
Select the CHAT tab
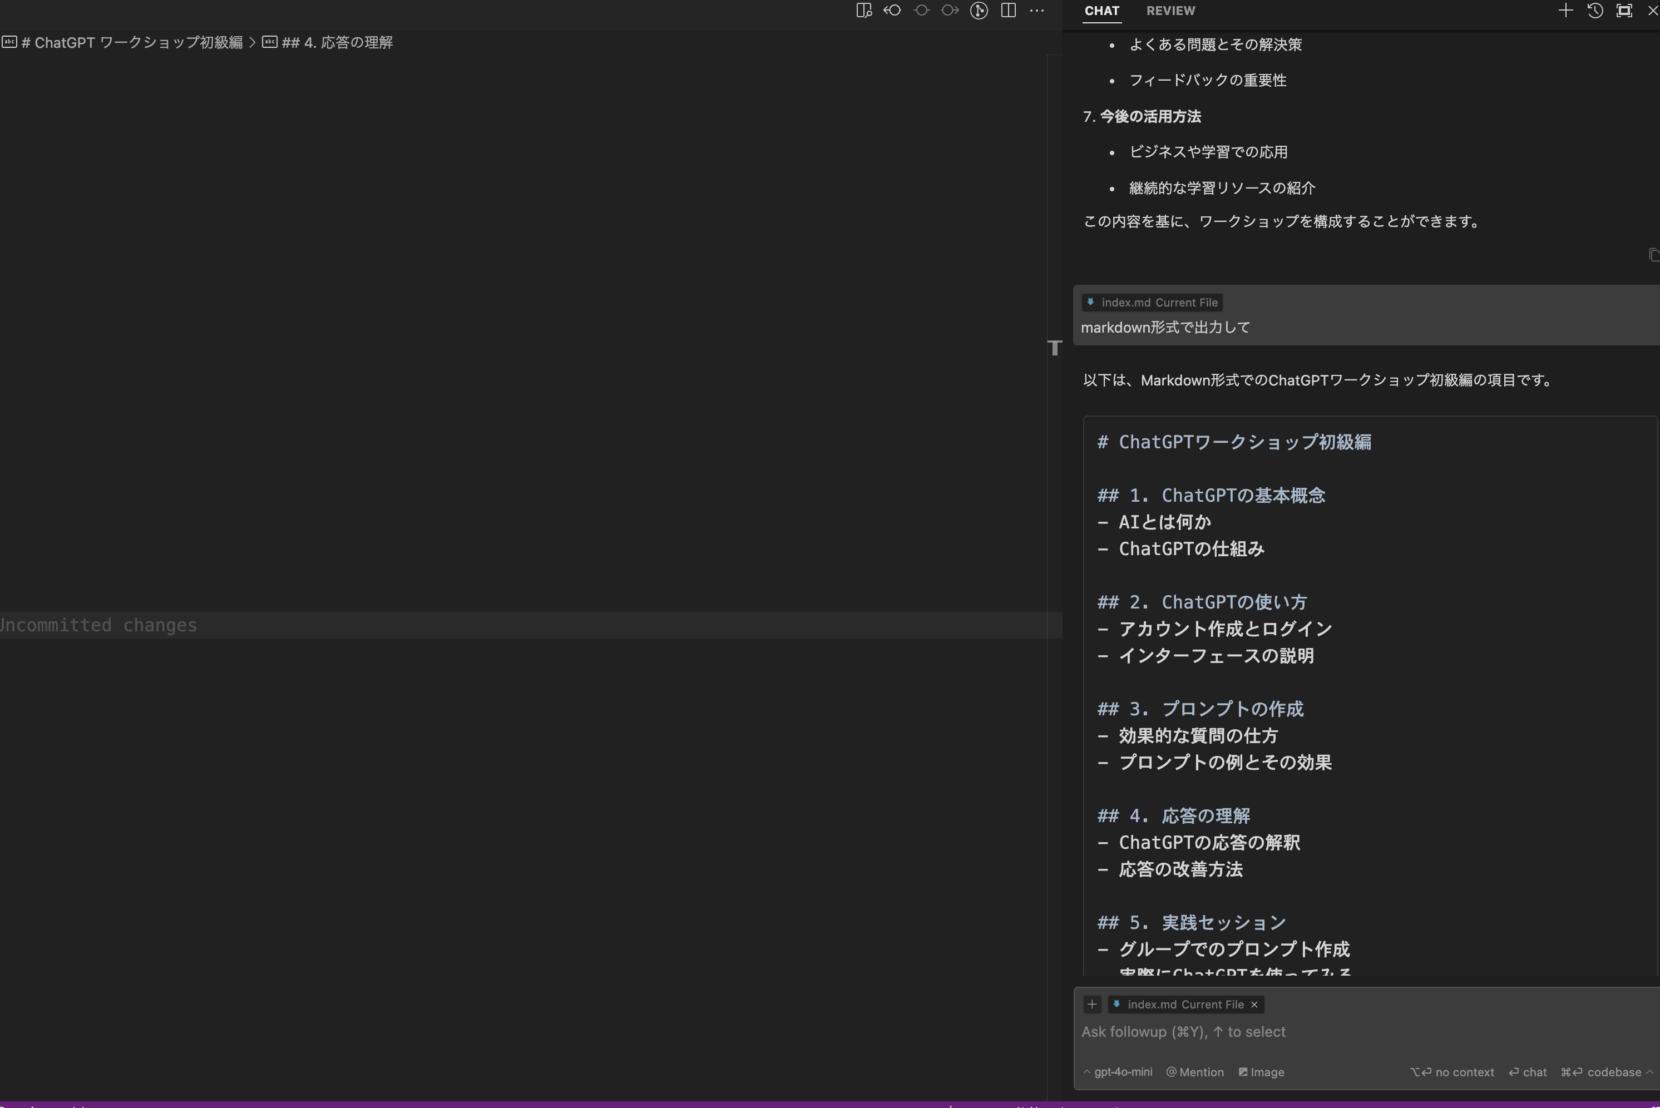[1101, 11]
